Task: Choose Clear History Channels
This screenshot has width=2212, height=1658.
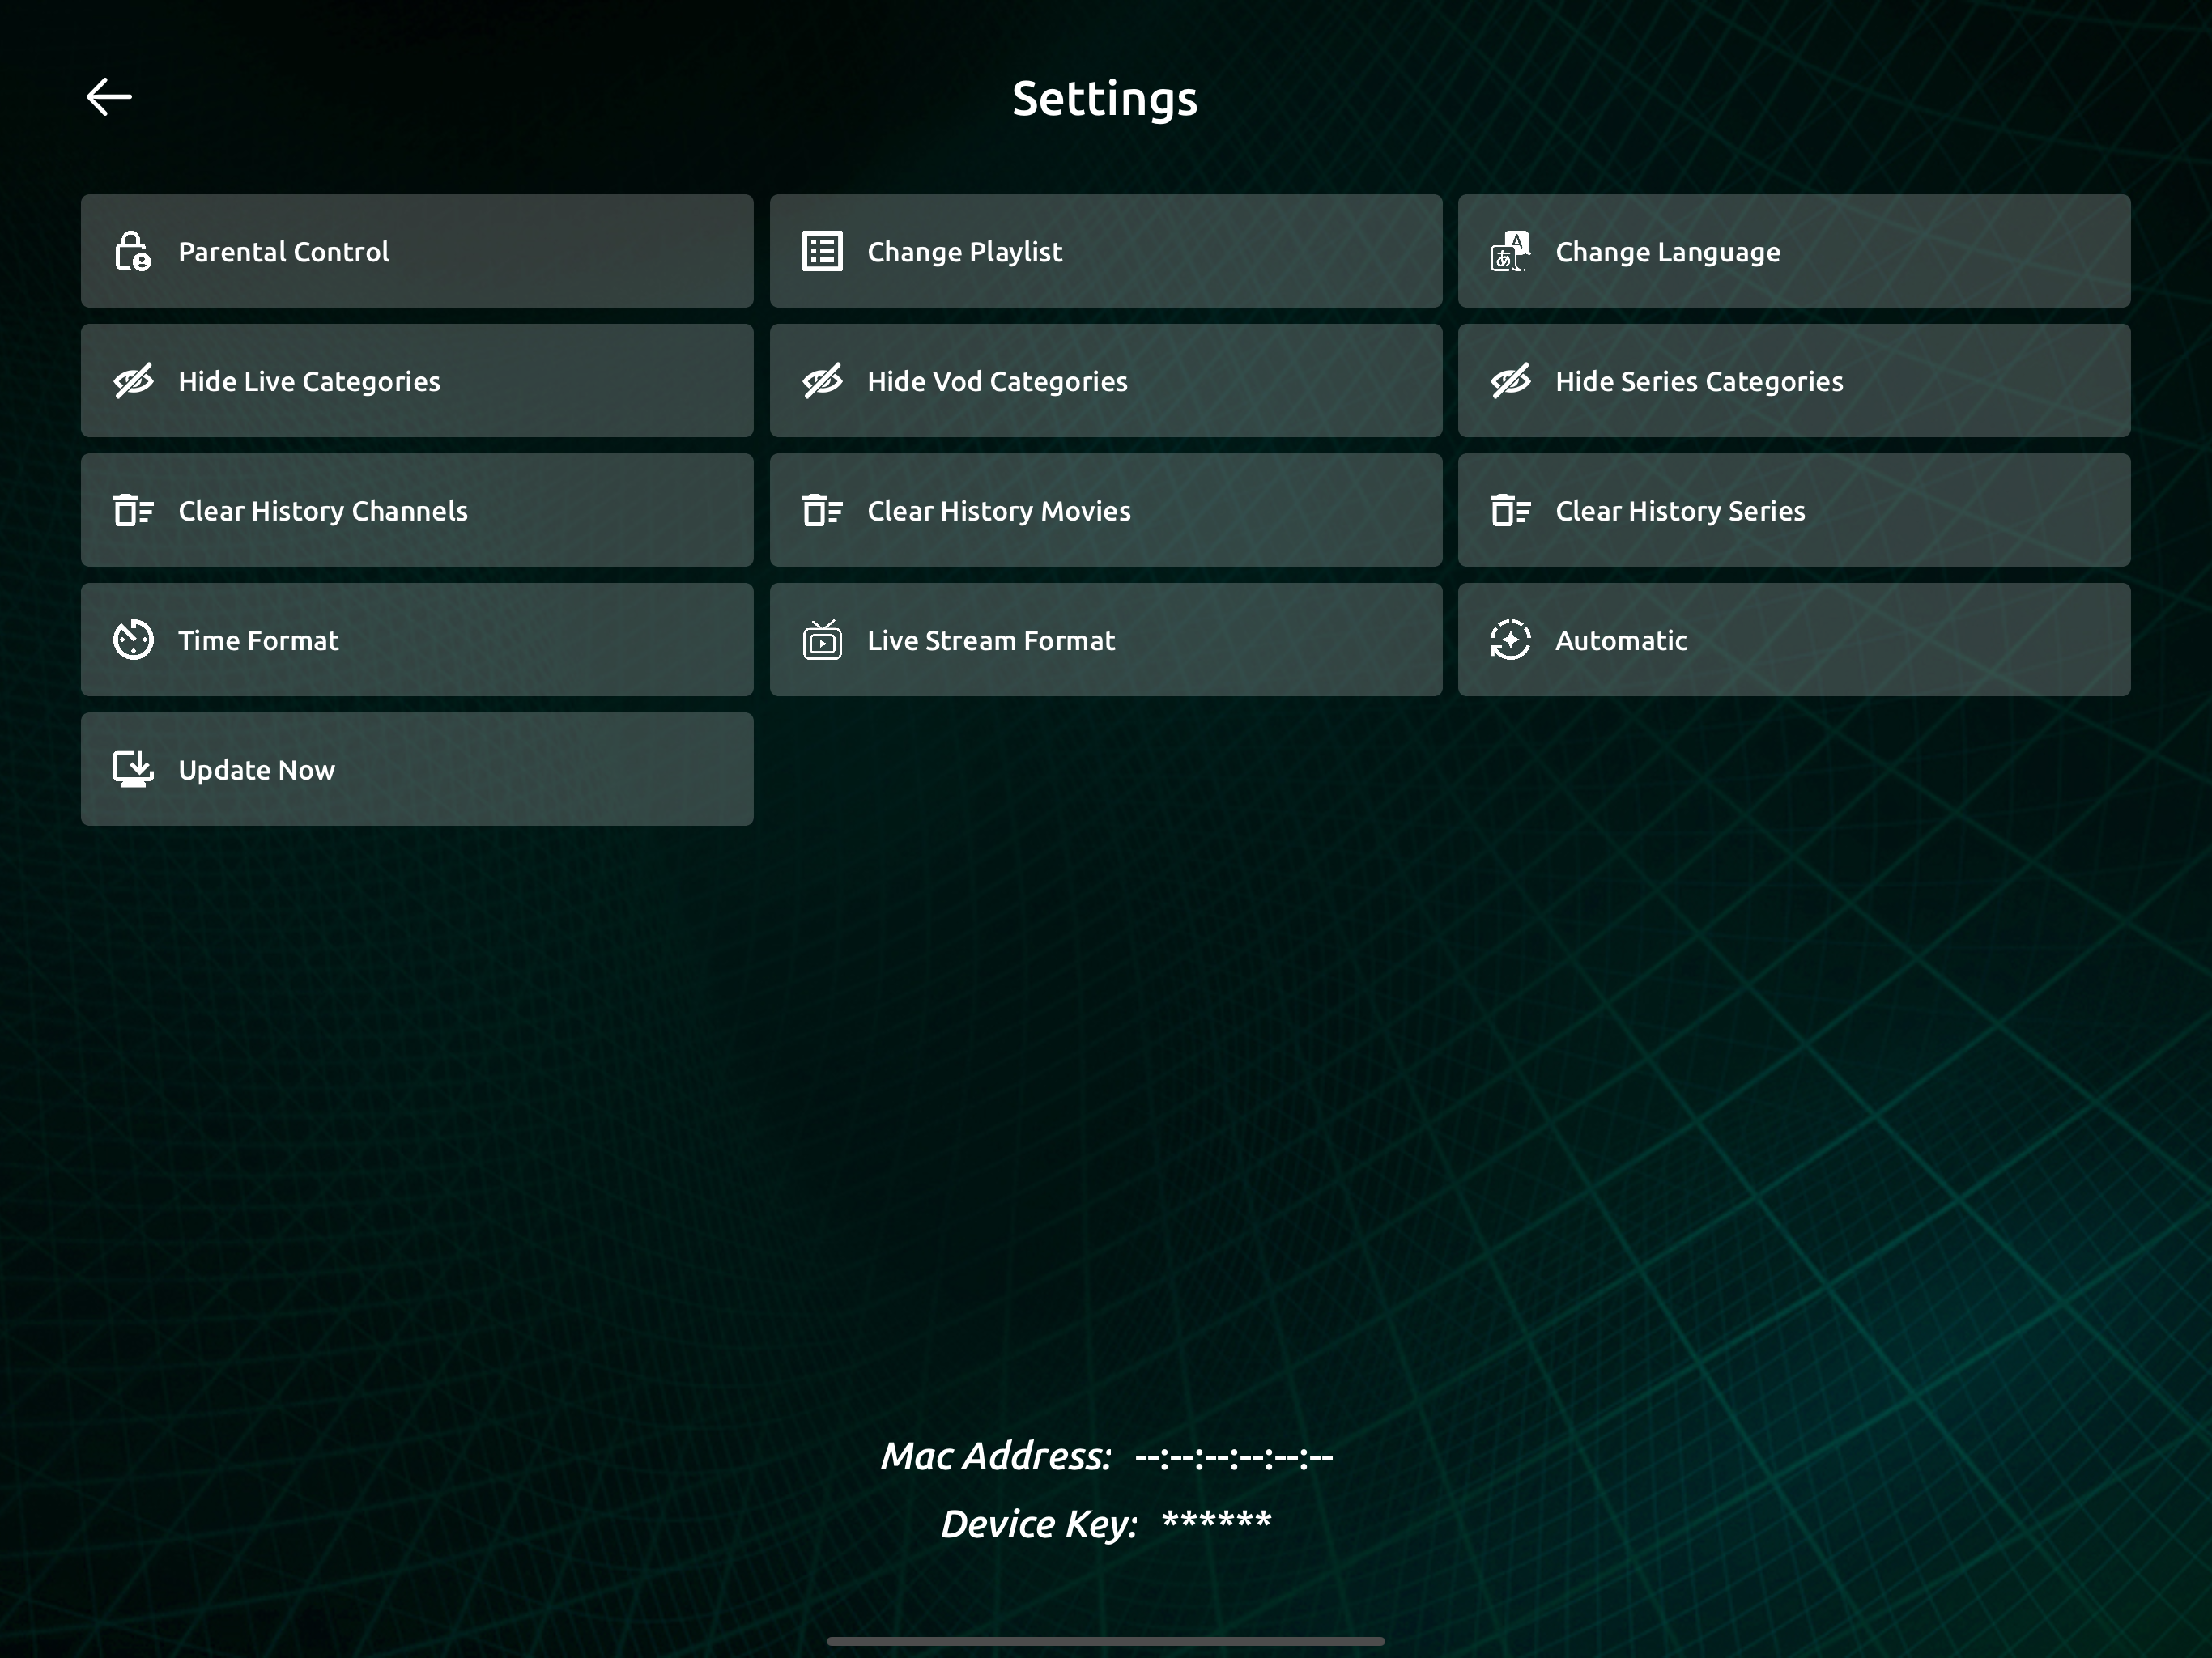Action: click(x=417, y=510)
